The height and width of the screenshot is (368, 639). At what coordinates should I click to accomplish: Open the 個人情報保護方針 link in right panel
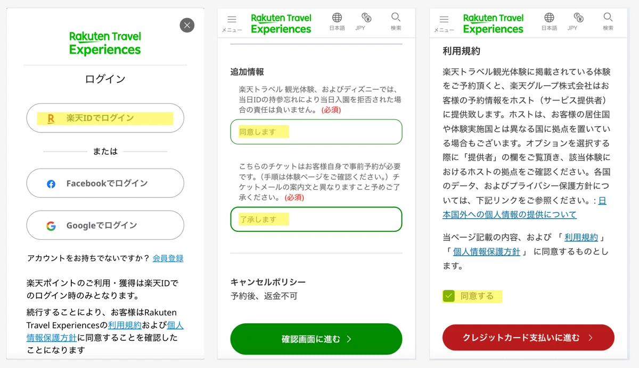486,252
